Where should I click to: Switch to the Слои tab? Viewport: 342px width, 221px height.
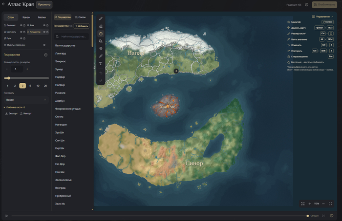click(11, 18)
